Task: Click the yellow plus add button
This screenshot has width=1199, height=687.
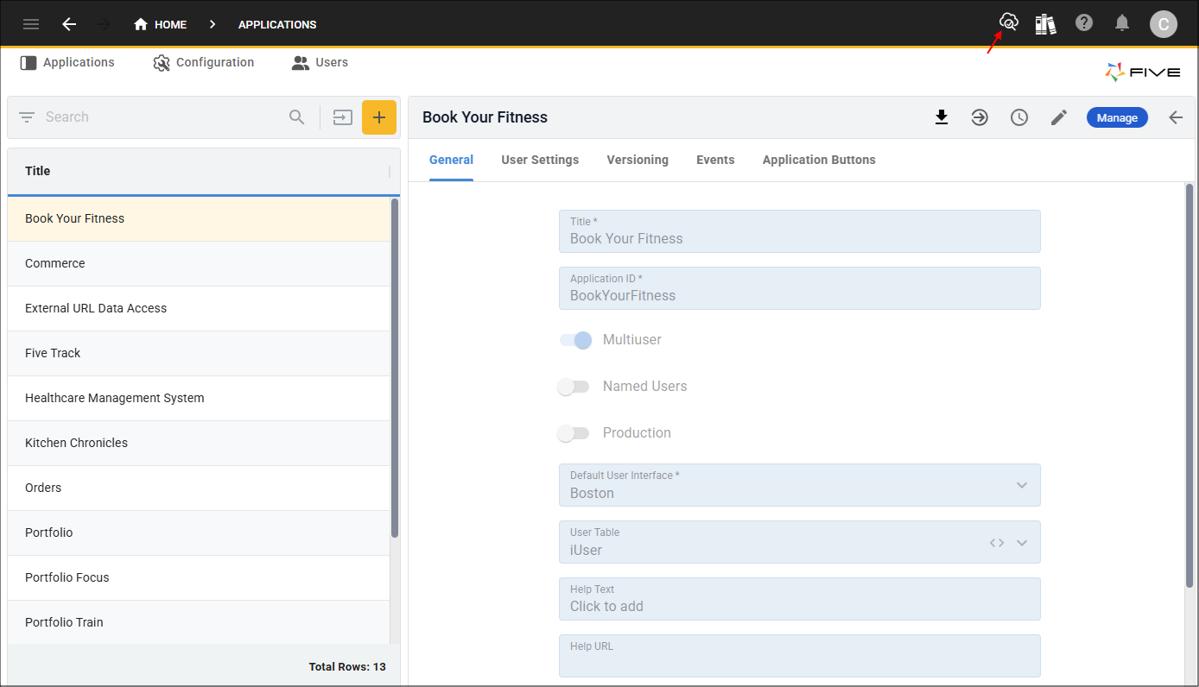Action: pyautogui.click(x=379, y=117)
